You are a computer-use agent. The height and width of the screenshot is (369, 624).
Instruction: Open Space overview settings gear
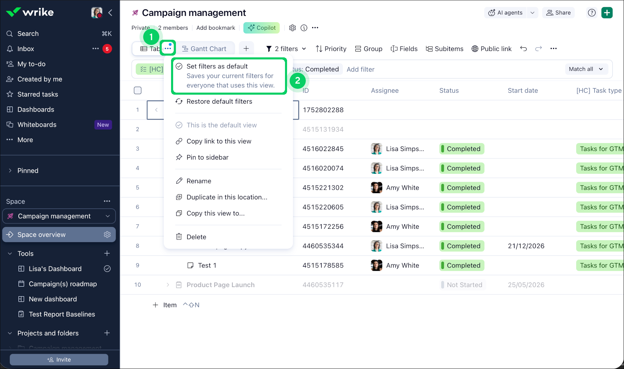point(107,235)
